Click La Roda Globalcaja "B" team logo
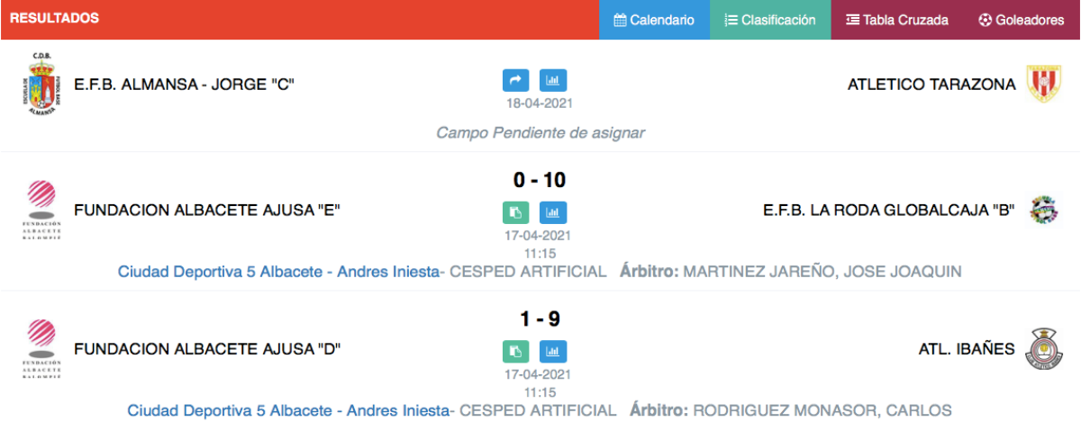1081x431 pixels. click(1044, 211)
